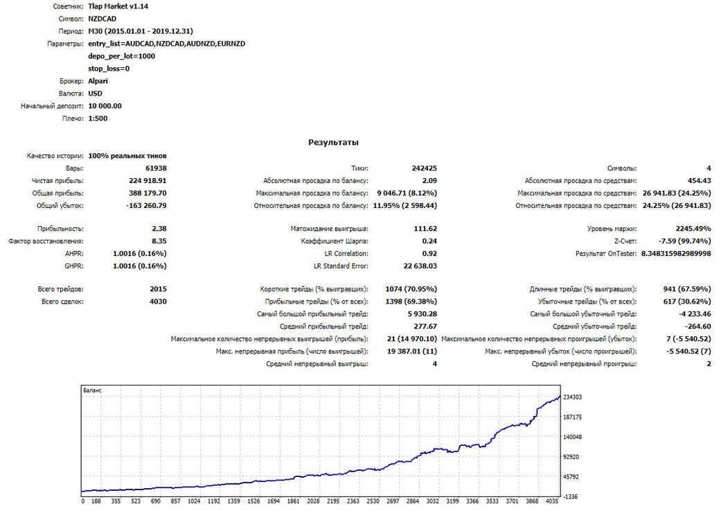Viewport: 728px width, 520px height.
Task: Click the broker name Alpari
Action: [98, 81]
